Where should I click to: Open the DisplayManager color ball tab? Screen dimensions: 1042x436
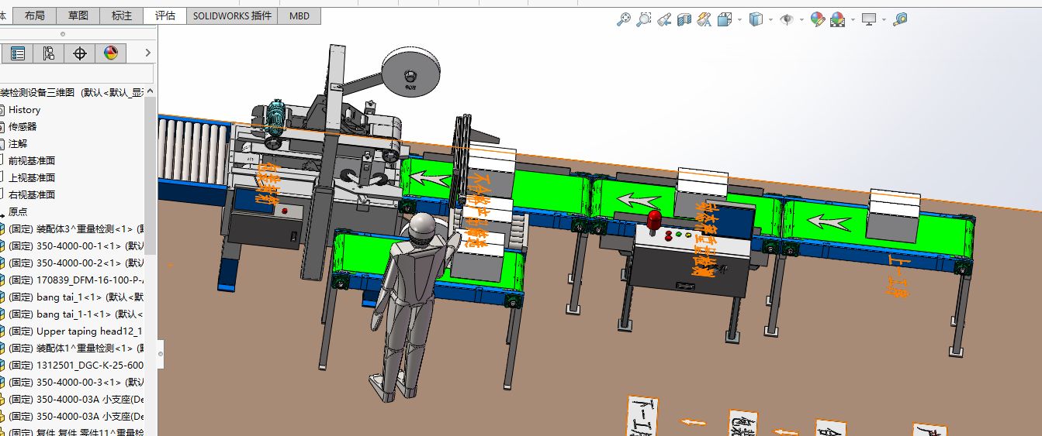(x=110, y=53)
